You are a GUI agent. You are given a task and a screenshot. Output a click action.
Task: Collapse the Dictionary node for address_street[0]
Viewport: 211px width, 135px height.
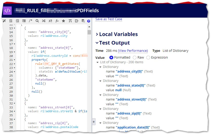click(x=100, y=95)
